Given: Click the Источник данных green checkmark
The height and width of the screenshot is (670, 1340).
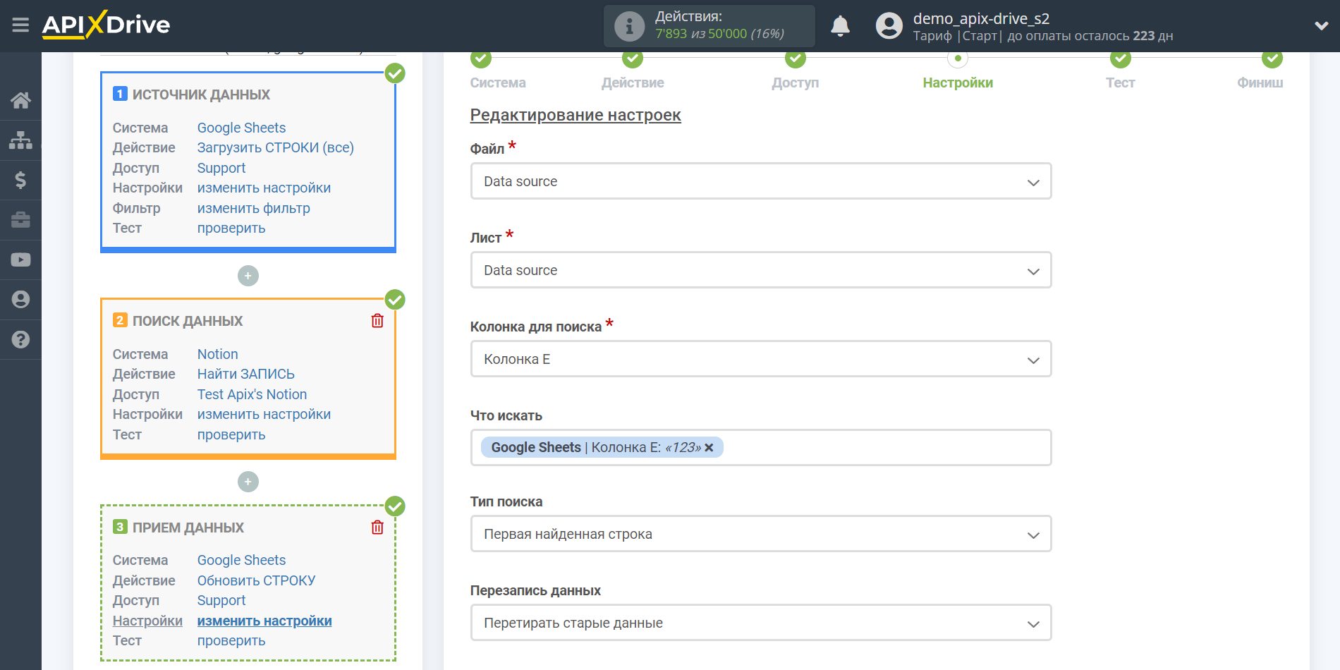Looking at the screenshot, I should click(x=395, y=73).
